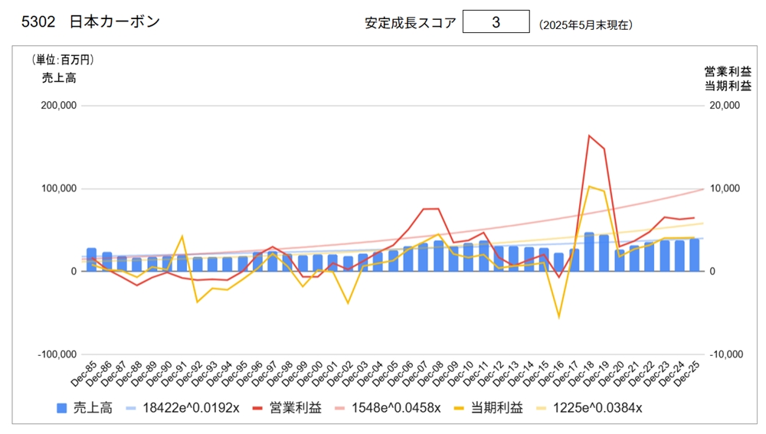Click the Dec-25 x-axis label

(687, 374)
